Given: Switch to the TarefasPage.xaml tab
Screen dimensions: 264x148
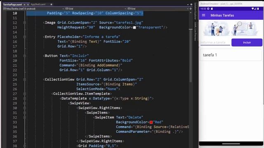Looking at the screenshot, I should pos(12,5).
